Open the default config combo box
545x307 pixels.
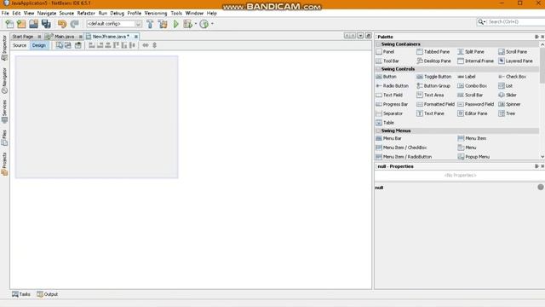pyautogui.click(x=114, y=24)
